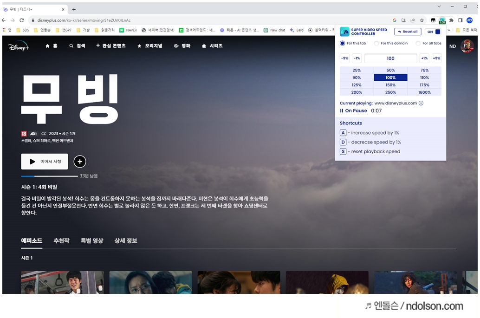Set playback speed to 1600%
Screen dimensions: 480x318
pyautogui.click(x=425, y=92)
